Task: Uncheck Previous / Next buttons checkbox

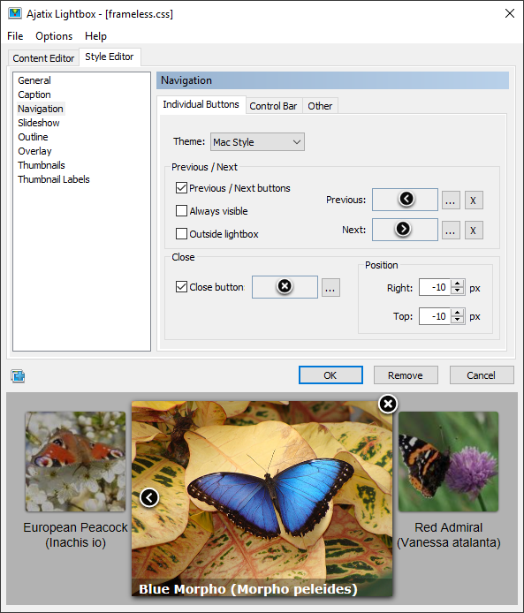Action: (181, 188)
